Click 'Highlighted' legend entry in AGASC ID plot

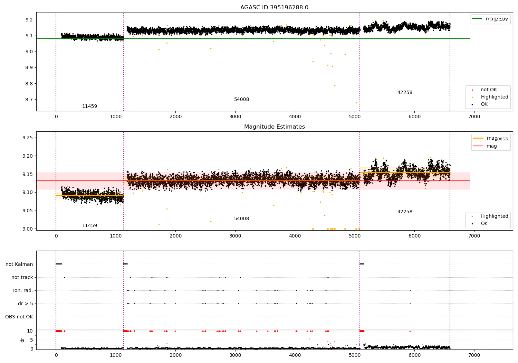pos(490,97)
